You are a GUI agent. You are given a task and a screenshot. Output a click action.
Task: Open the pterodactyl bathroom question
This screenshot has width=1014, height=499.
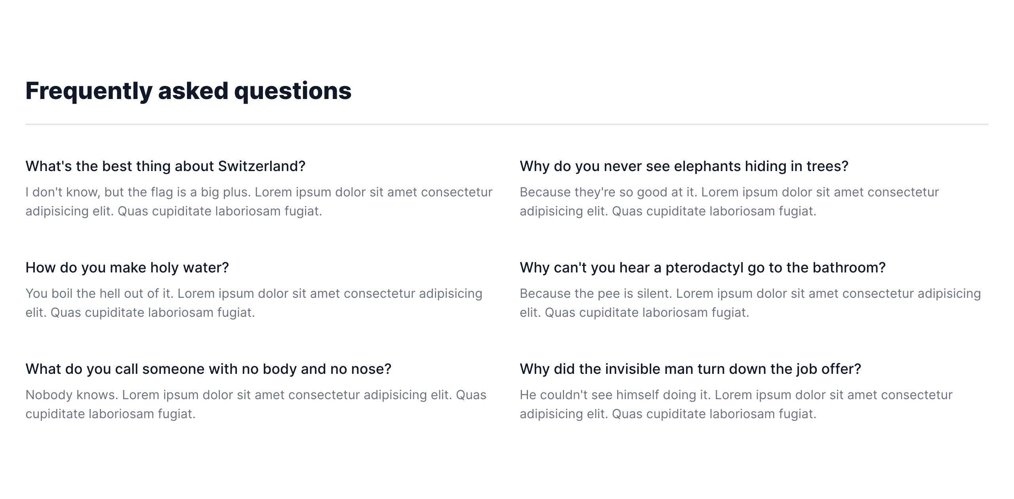702,268
